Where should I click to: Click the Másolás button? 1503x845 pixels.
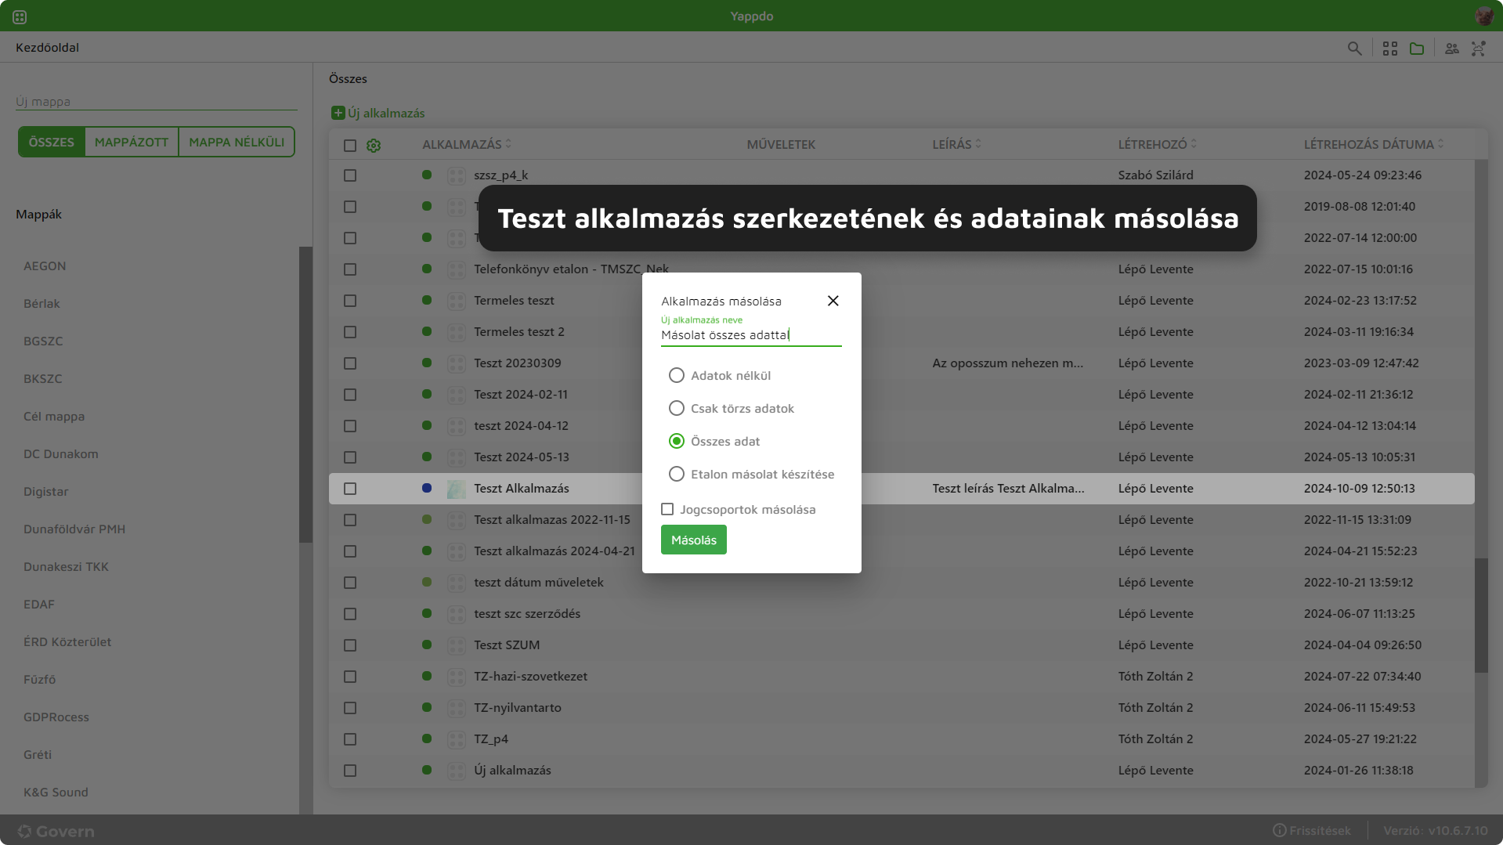[x=693, y=540]
